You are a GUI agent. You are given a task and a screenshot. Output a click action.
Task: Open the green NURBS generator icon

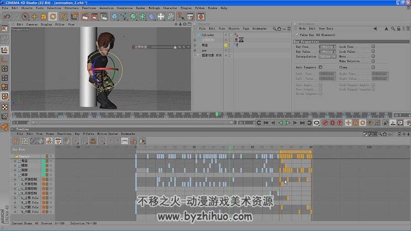pos(133,17)
